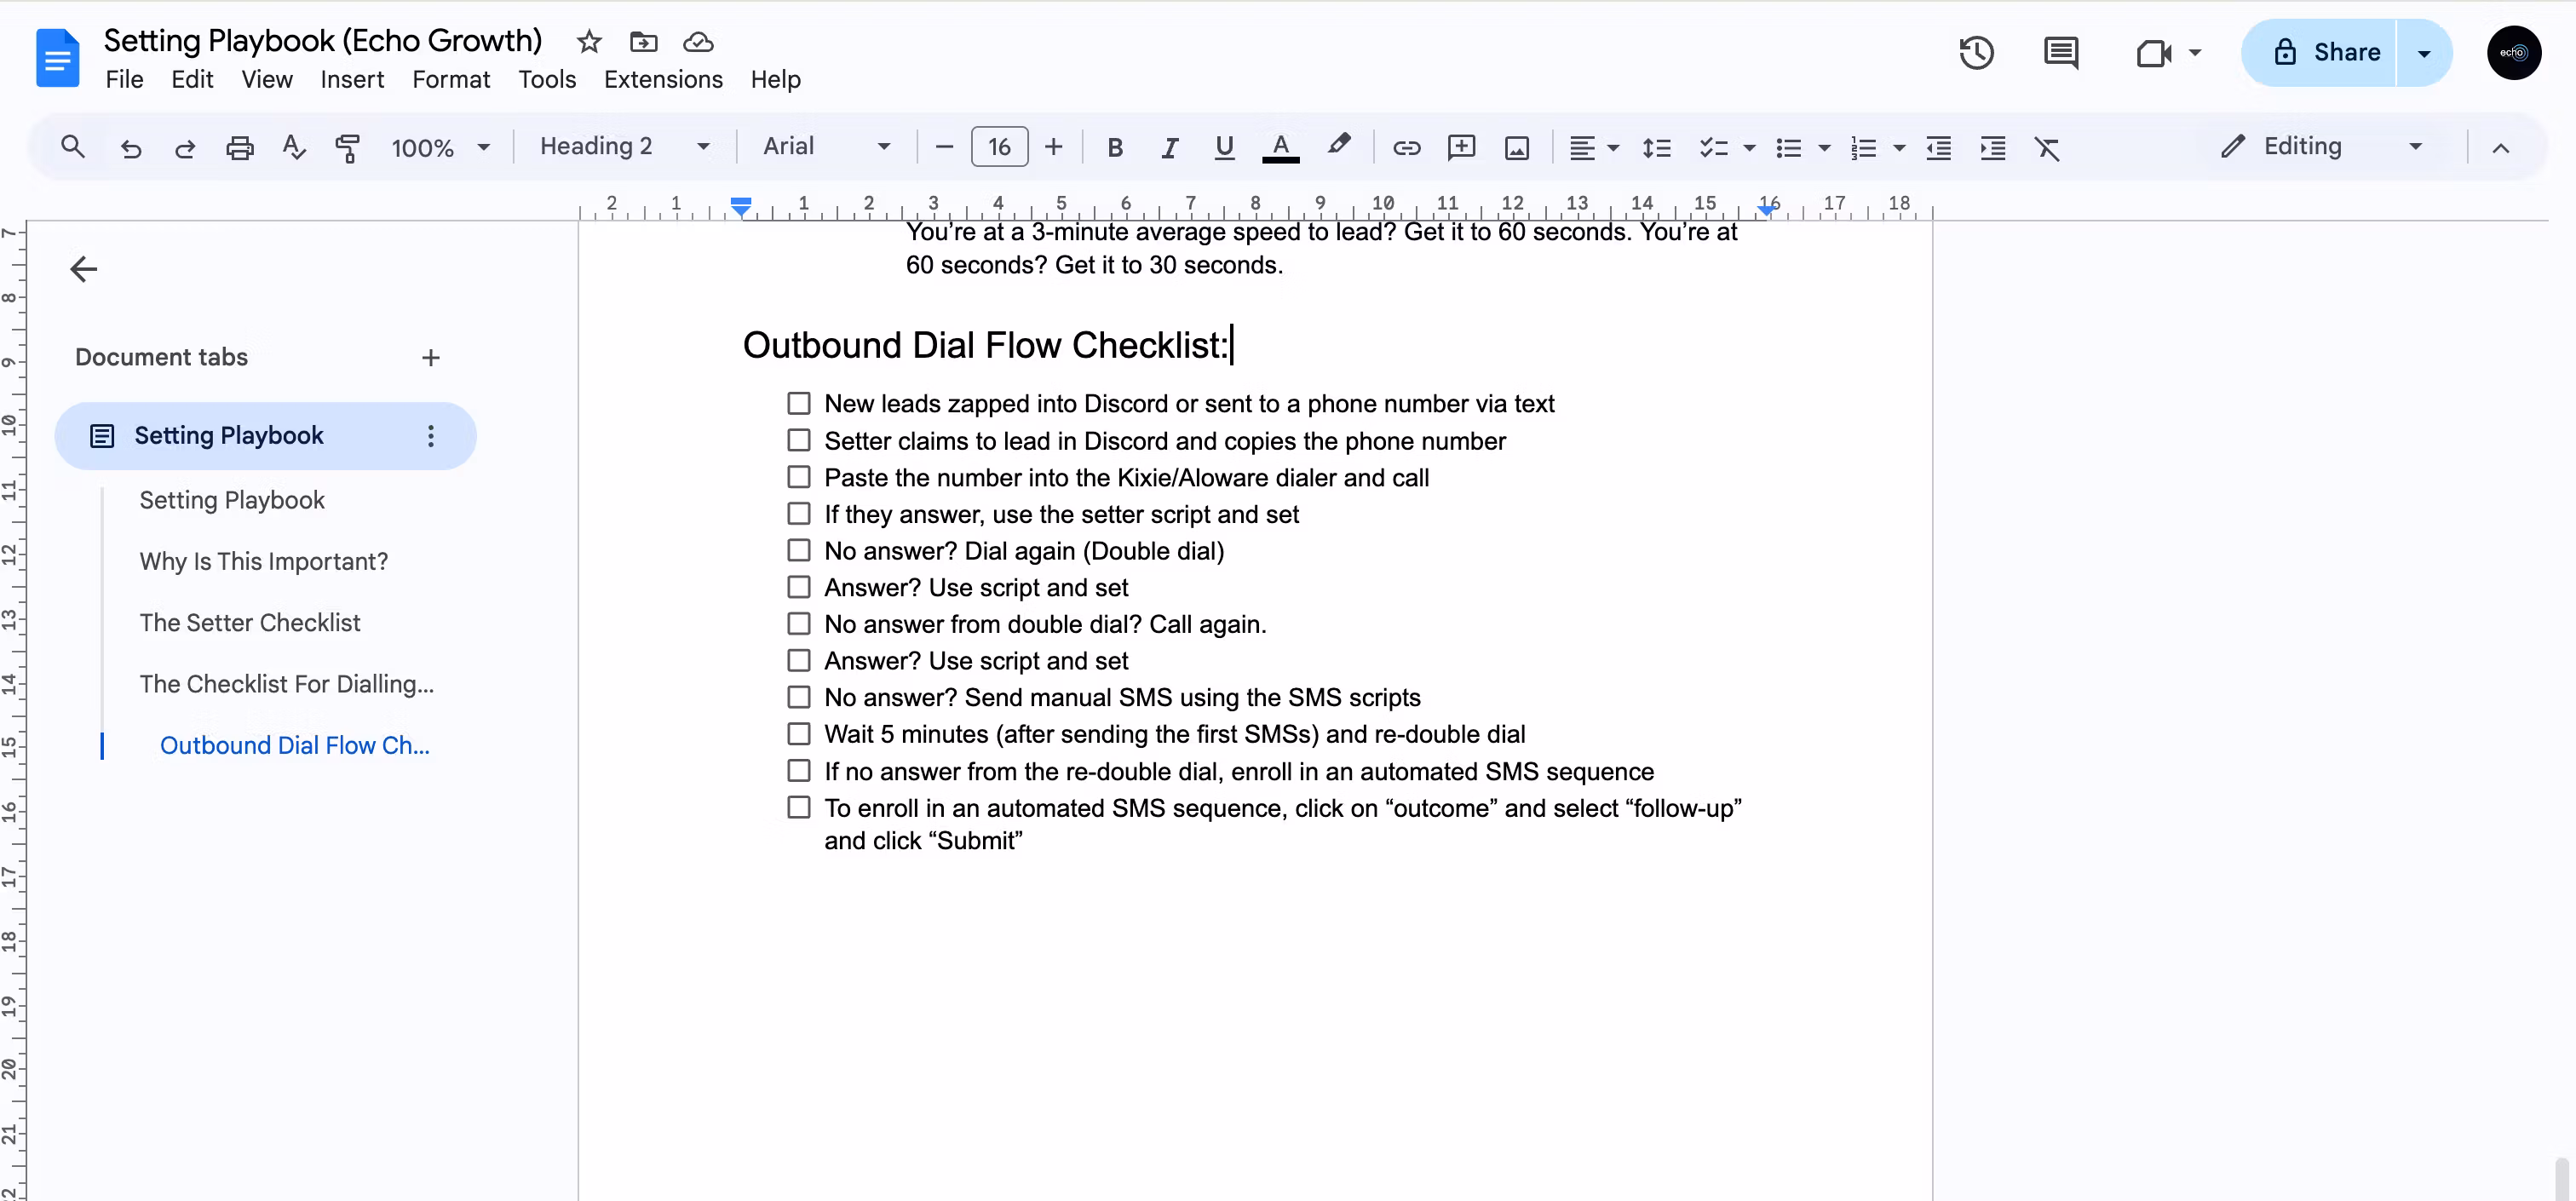Go to 'The Setter Checklist' outline heading
2576x1201 pixels.
point(250,622)
